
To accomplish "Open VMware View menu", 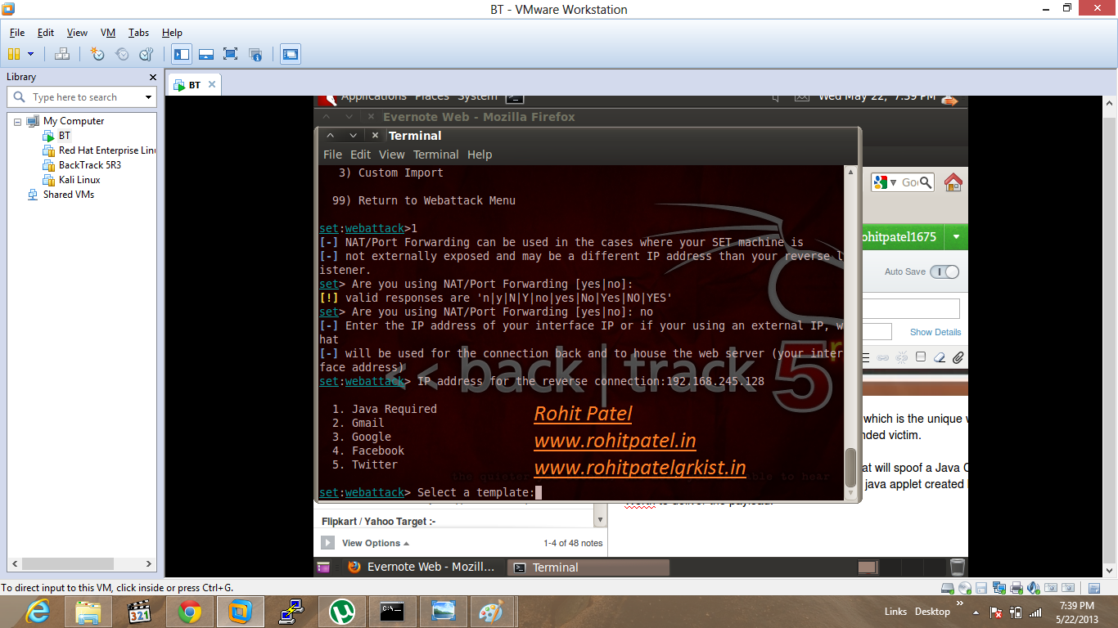I will click(77, 33).
